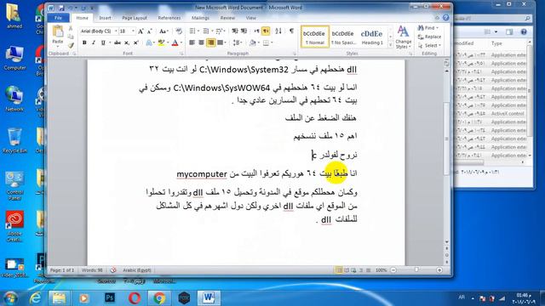This screenshot has width=545, height=306.
Task: Click the Paste button in Clipboard group
Action: (58, 36)
